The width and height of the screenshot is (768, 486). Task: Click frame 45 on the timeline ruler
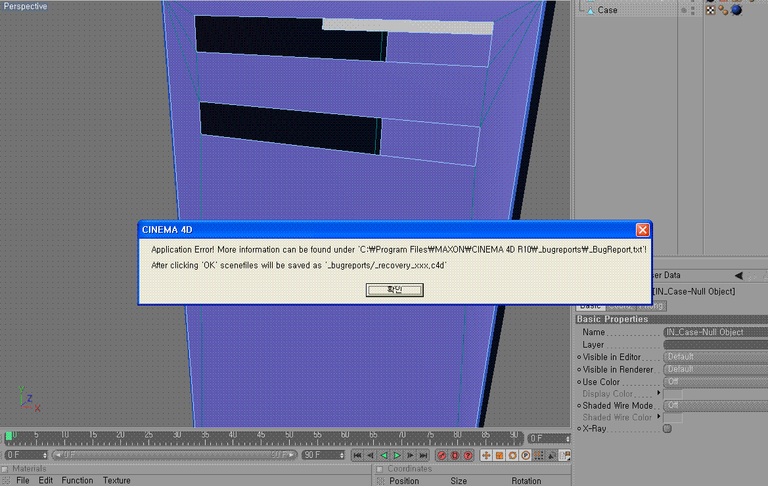coord(261,436)
